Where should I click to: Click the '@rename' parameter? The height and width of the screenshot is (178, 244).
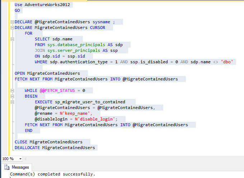tap(43, 114)
